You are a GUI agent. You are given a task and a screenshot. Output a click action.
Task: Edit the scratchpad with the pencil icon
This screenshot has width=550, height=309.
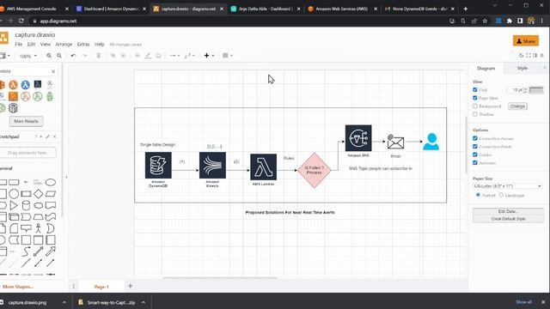48,136
